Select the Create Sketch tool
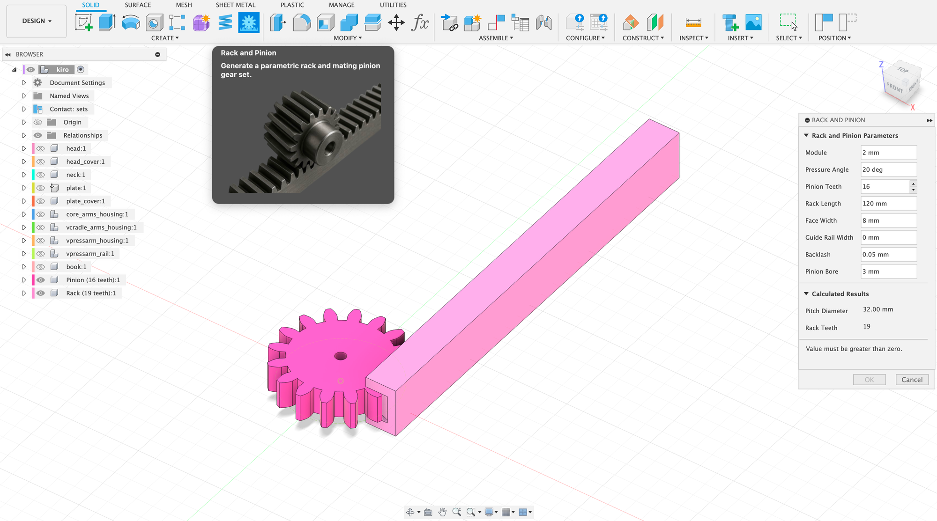Viewport: 937px width, 521px height. point(84,22)
